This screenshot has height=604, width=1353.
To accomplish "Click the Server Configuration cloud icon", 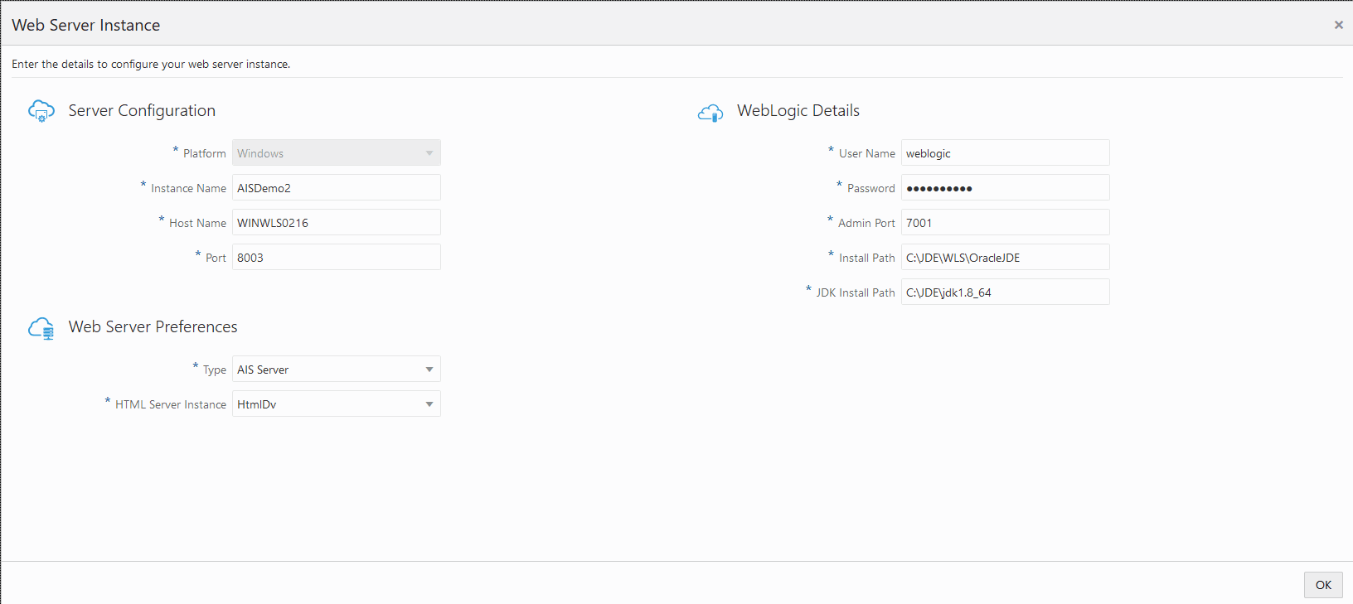I will tap(41, 111).
